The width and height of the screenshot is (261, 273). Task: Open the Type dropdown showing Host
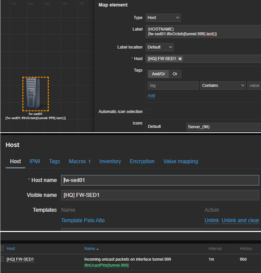(x=163, y=18)
